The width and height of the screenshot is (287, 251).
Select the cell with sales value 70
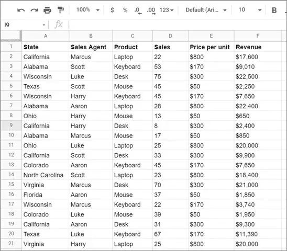170,185
